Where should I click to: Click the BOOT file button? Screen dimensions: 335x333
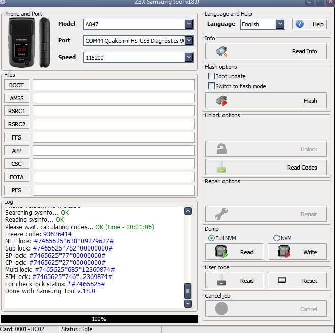16,85
